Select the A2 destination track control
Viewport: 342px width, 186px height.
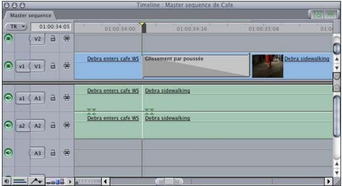click(x=37, y=126)
